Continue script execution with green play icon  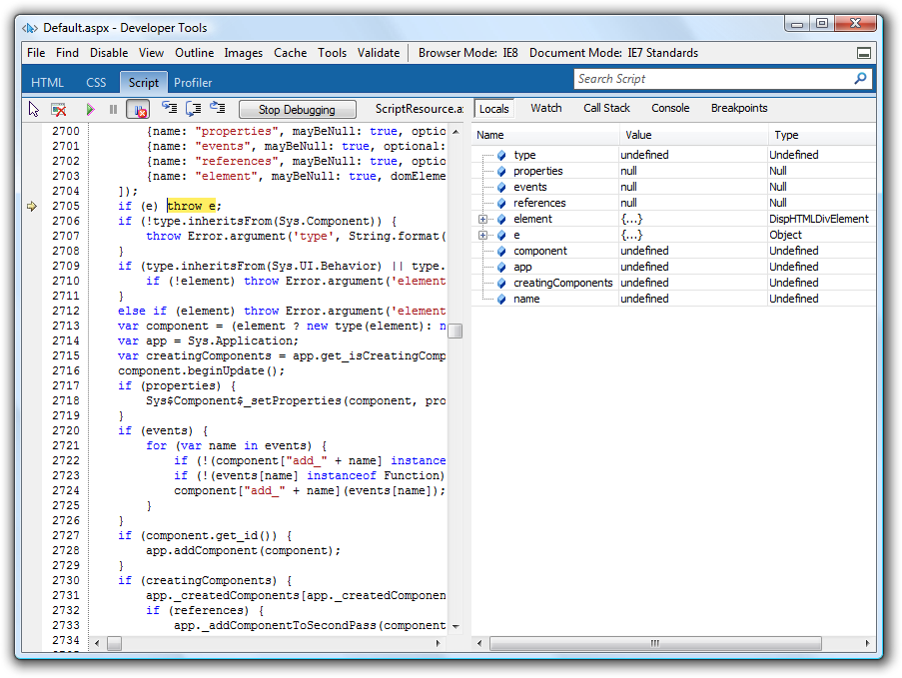90,109
